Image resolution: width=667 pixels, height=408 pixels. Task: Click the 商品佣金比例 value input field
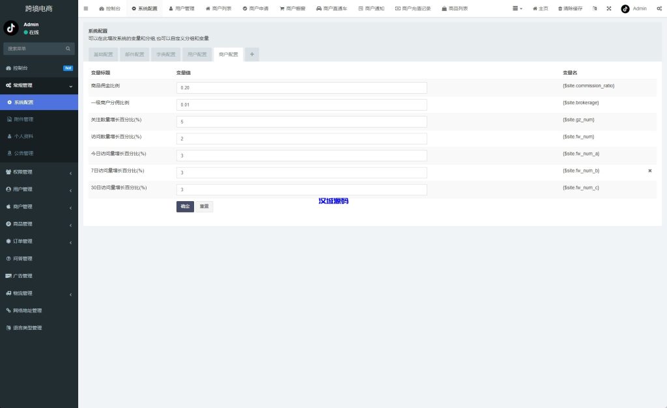(x=302, y=87)
